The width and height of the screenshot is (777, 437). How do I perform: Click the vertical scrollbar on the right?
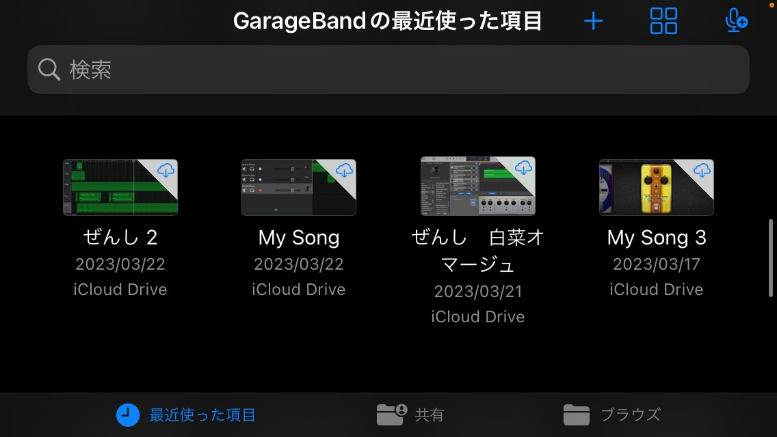coord(771,258)
